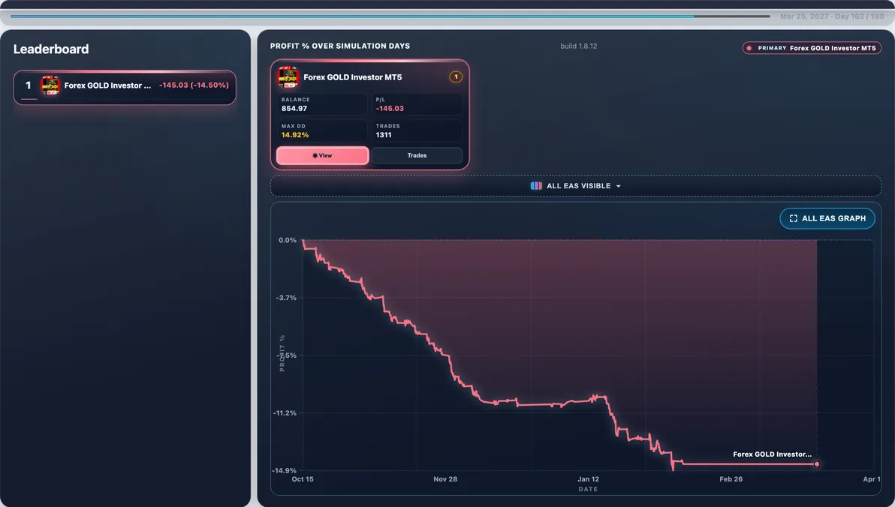Click the Forex GOLD Investor leaderboard avatar icon
This screenshot has width=895, height=507.
click(x=50, y=85)
